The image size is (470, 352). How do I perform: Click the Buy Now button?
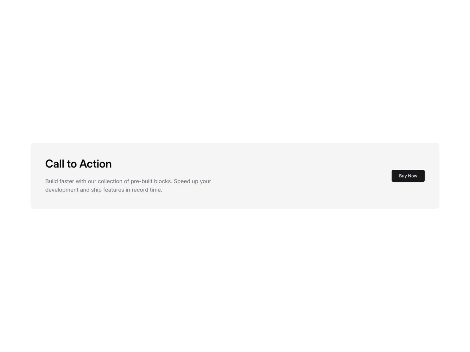pyautogui.click(x=408, y=176)
